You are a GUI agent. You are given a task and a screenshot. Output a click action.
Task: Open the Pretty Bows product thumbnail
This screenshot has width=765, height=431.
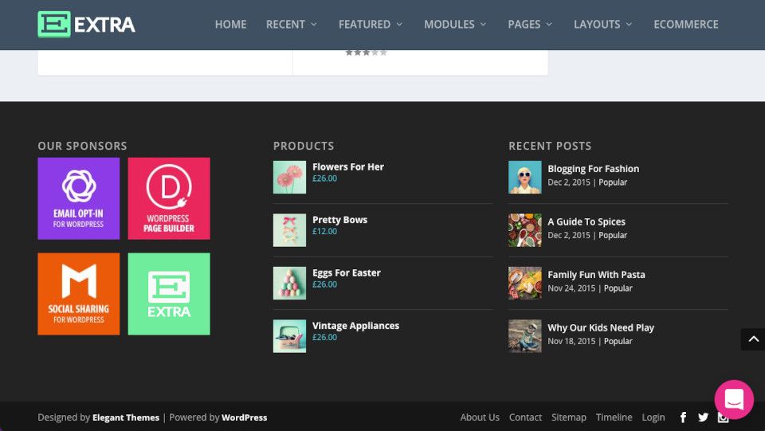(289, 230)
